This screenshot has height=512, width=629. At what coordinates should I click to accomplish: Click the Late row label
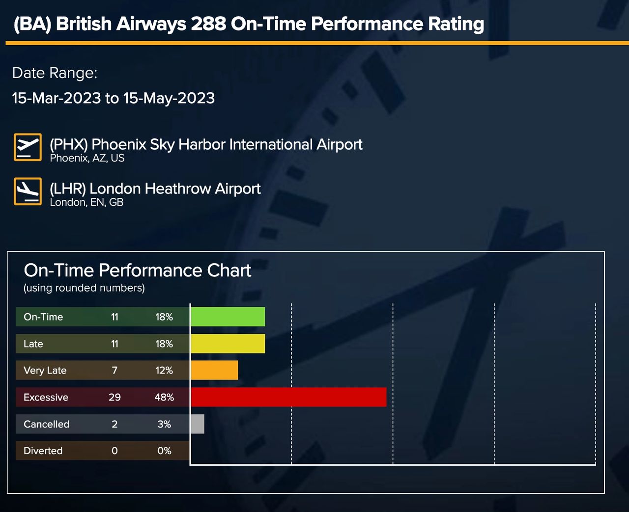33,344
